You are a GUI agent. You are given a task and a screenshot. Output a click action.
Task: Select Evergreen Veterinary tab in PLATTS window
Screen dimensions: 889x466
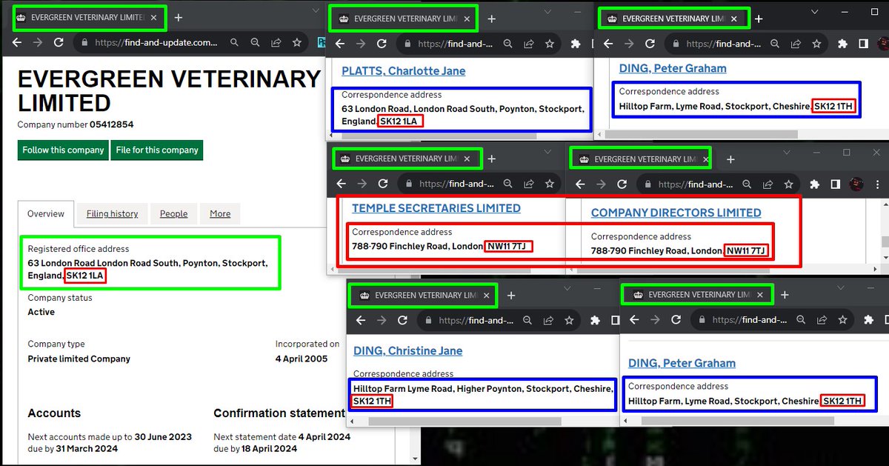[404, 19]
